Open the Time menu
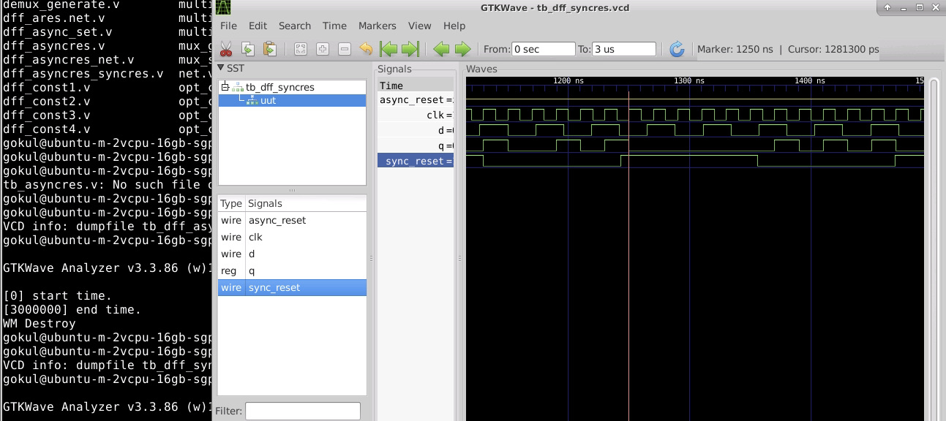Screen dimensions: 946x421 (334, 26)
